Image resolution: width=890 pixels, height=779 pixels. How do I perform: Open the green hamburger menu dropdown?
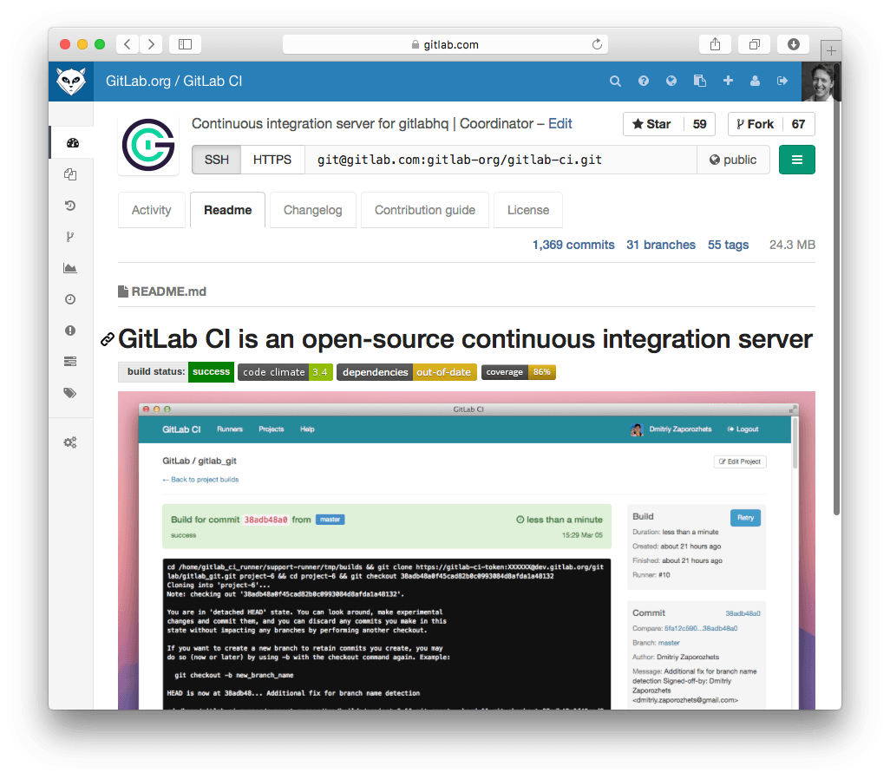pyautogui.click(x=796, y=160)
